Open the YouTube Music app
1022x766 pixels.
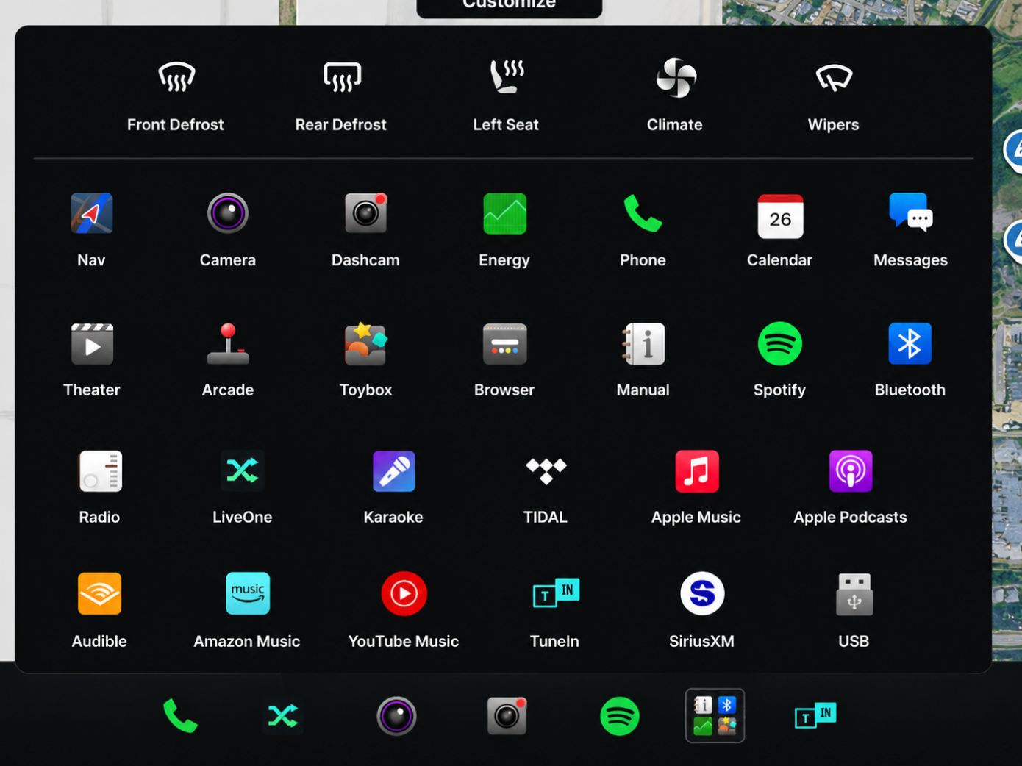click(404, 610)
